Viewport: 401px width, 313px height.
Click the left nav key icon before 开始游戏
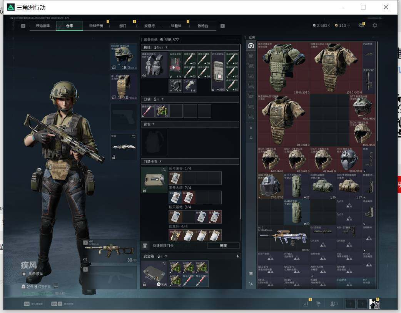(x=23, y=26)
